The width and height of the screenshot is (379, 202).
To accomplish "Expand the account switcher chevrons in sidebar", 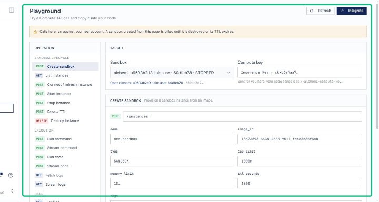I will [12, 191].
